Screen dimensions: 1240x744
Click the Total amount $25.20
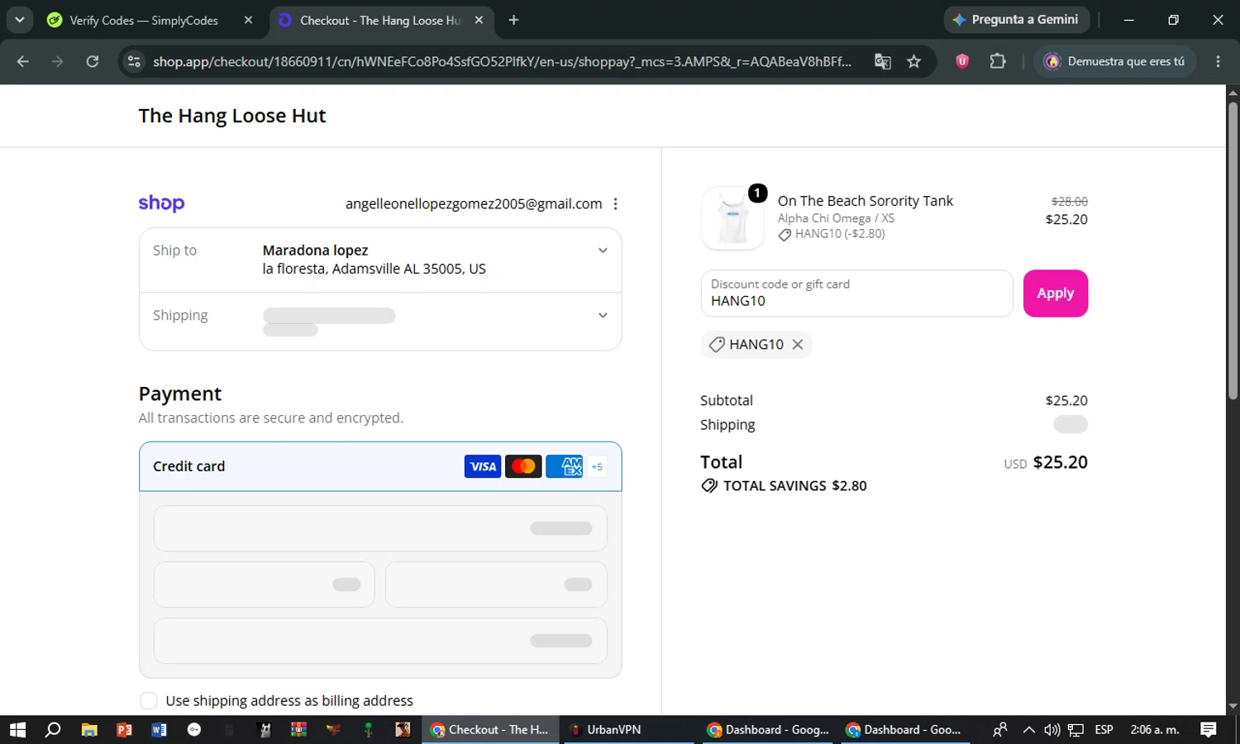pyautogui.click(x=1060, y=462)
